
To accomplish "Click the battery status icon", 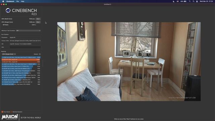I will coord(185,1).
